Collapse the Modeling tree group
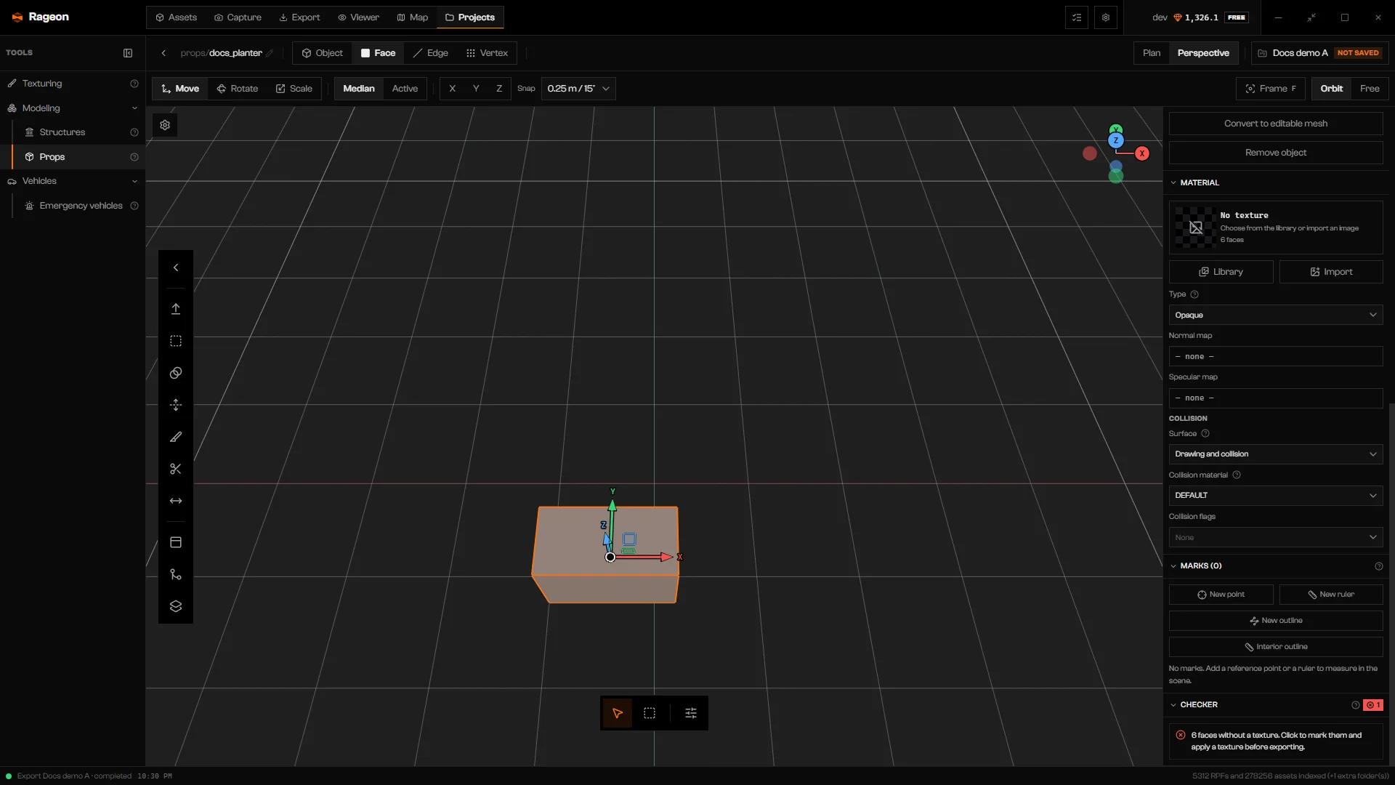 point(134,108)
